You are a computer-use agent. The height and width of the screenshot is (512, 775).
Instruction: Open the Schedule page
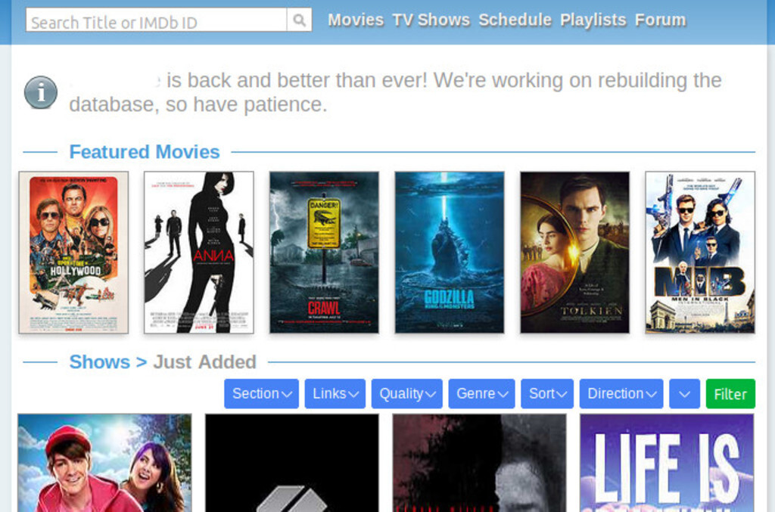point(515,20)
